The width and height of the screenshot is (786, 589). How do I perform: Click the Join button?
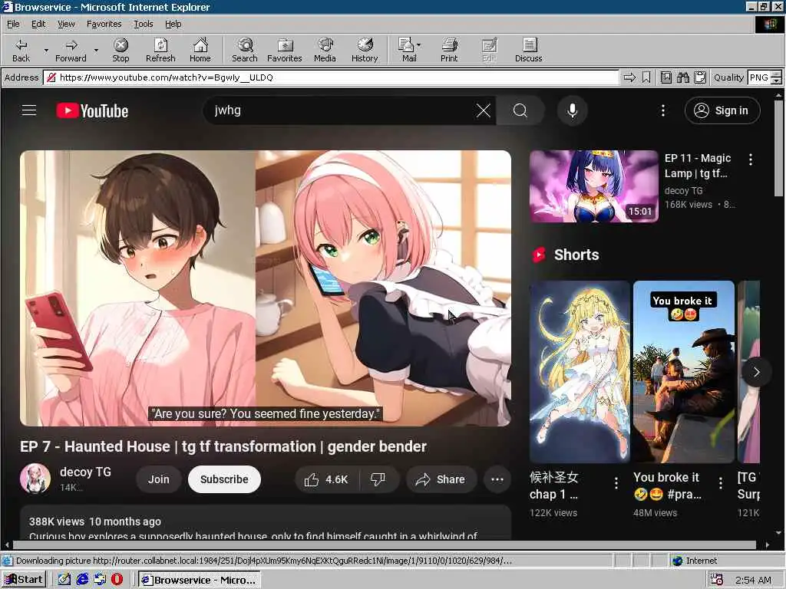coord(158,479)
